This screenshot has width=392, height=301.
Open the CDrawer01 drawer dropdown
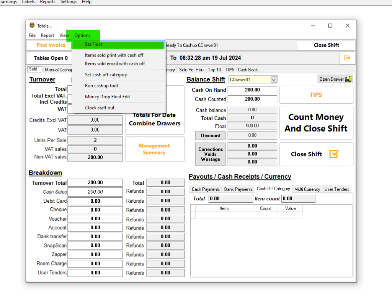274,80
